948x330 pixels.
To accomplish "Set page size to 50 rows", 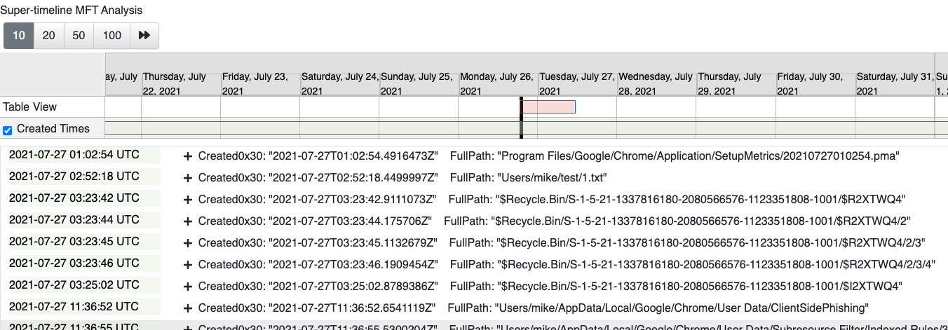I will [79, 36].
